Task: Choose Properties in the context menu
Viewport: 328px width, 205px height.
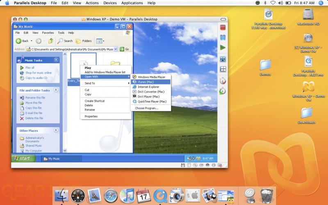Action: click(106, 116)
